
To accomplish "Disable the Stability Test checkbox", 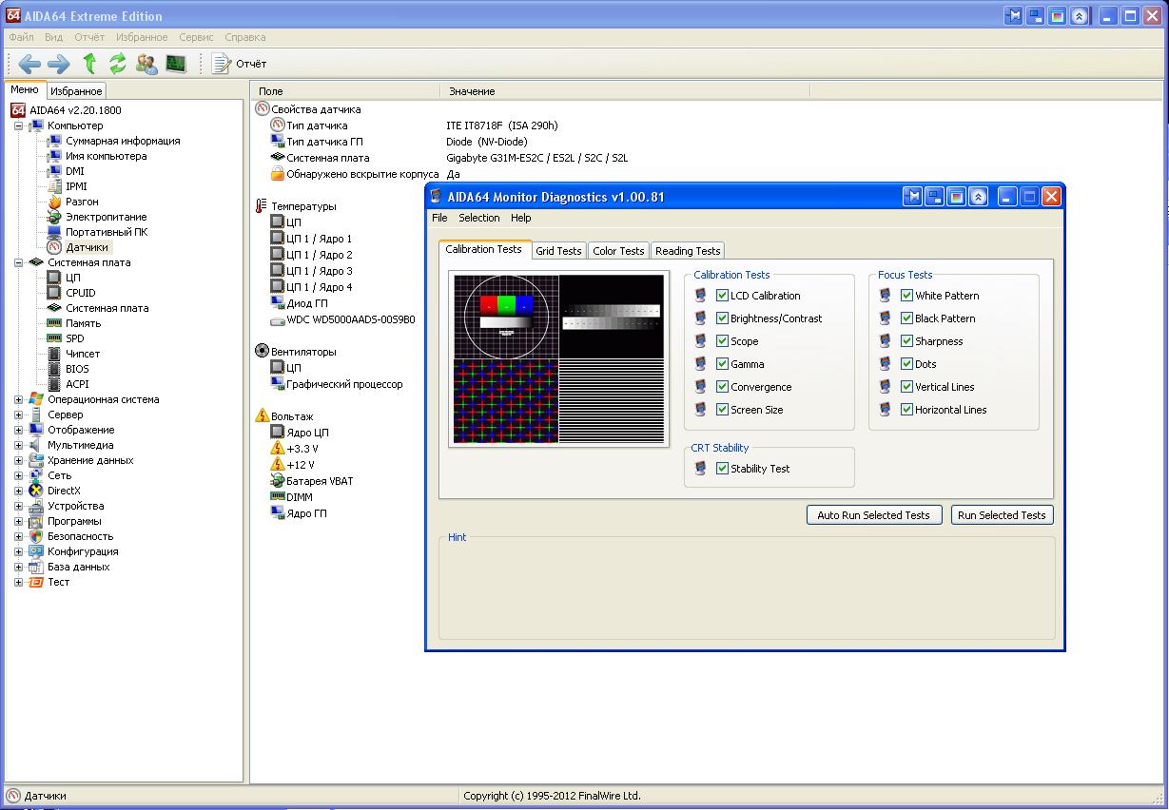I will 722,469.
